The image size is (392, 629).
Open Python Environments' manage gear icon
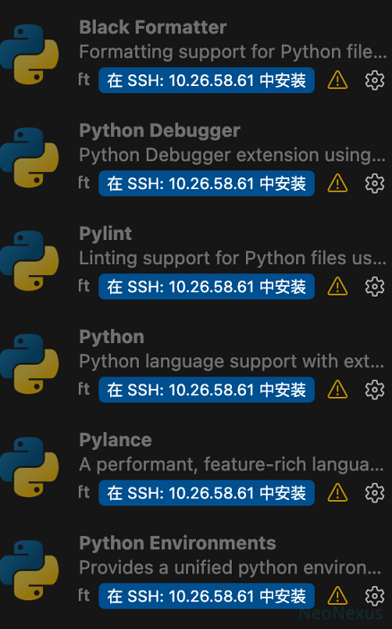coord(375,596)
